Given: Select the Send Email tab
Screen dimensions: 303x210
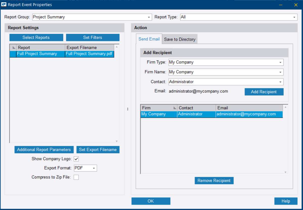Looking at the screenshot, I should click(x=149, y=39).
